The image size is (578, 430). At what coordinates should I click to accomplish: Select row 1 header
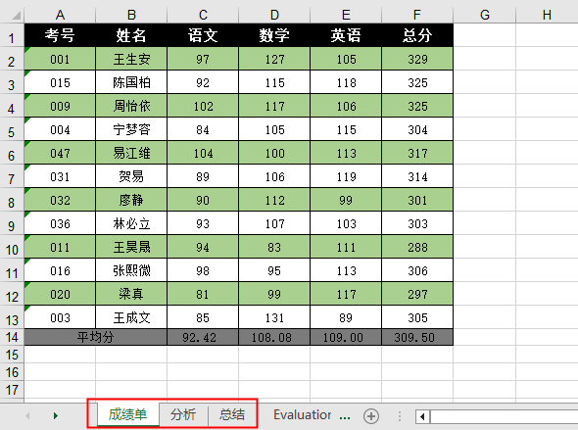tap(12, 36)
